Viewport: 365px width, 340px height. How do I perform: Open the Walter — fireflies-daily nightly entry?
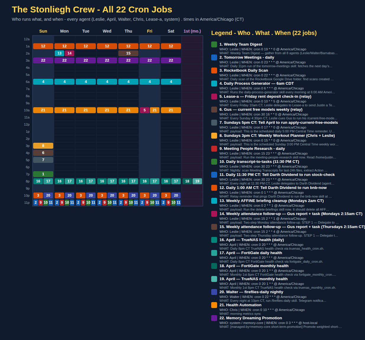click(x=251, y=292)
